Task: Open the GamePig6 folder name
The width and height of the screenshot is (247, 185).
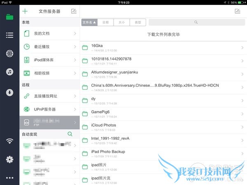Action: pyautogui.click(x=100, y=112)
